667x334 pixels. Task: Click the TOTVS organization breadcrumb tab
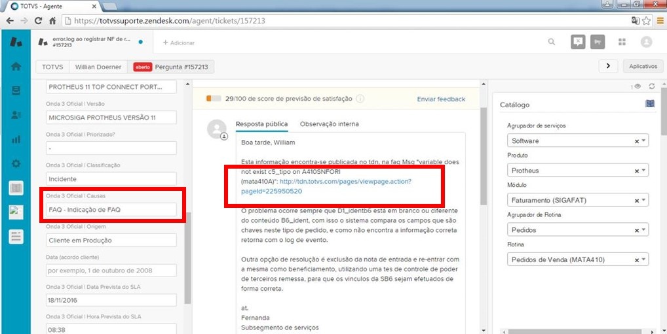click(x=53, y=67)
